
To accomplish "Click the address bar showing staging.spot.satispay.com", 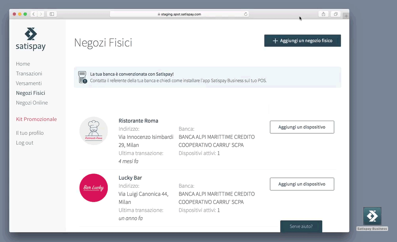I will point(179,14).
